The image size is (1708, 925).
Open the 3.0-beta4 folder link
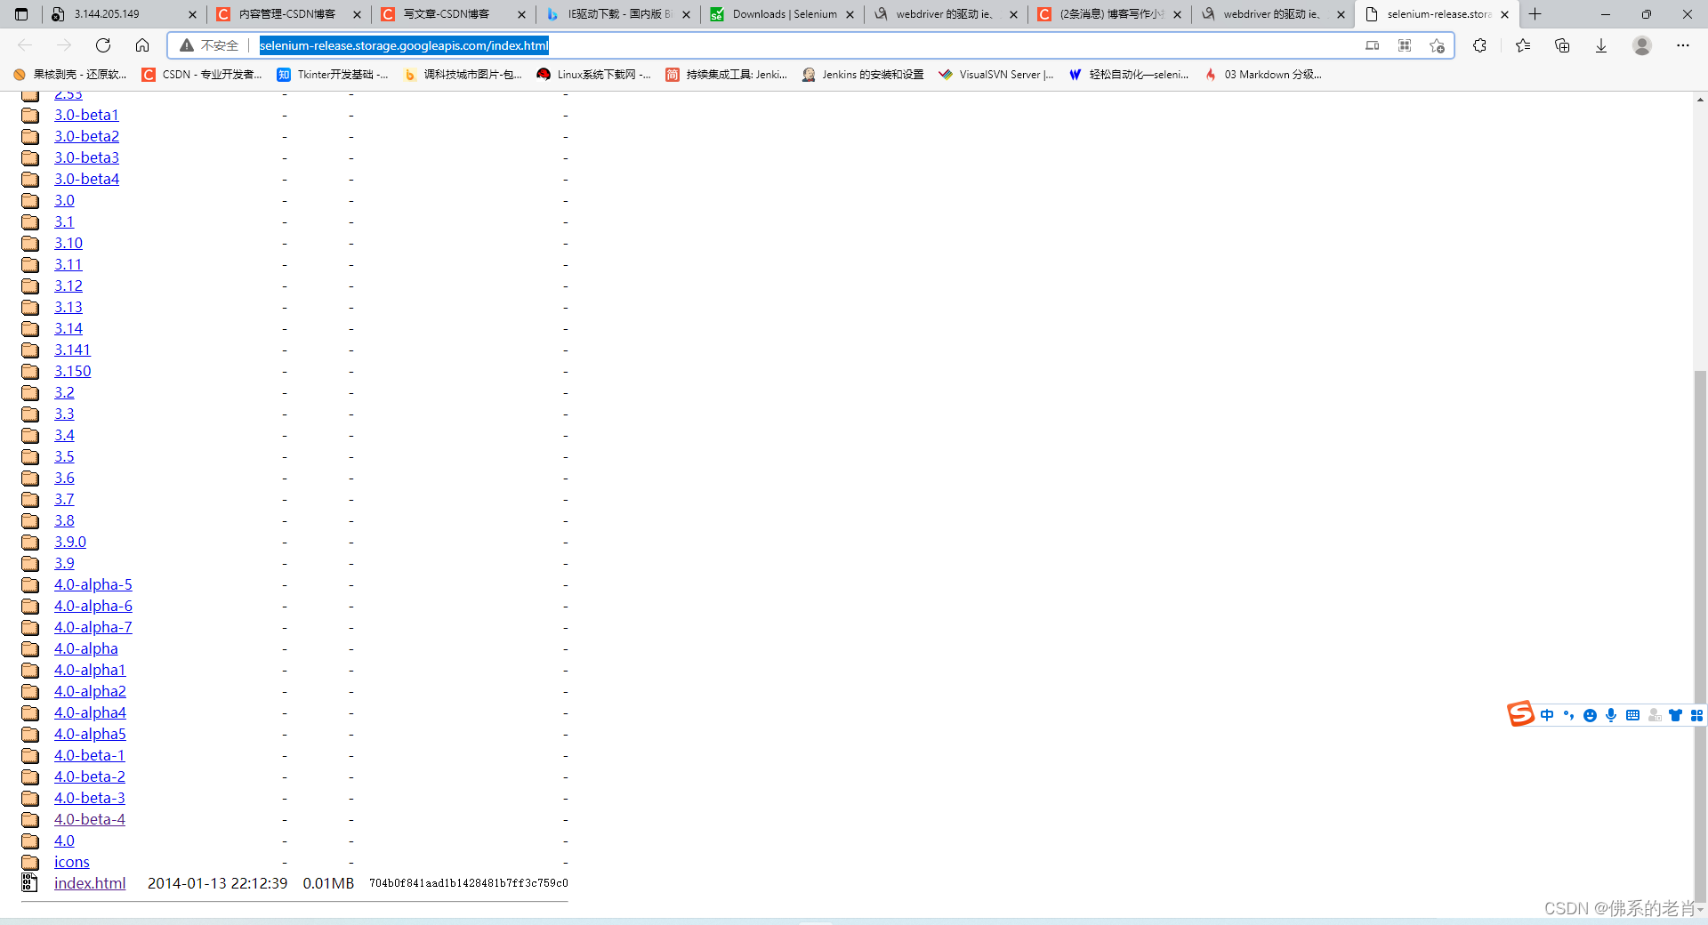[x=86, y=179]
